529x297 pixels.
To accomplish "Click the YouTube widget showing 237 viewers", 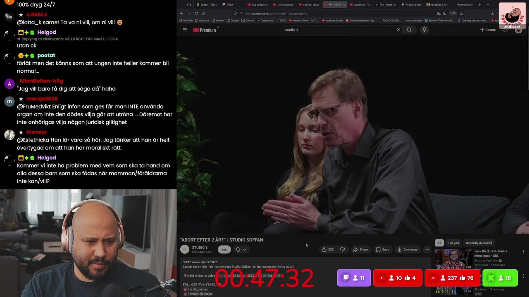I will (x=453, y=278).
